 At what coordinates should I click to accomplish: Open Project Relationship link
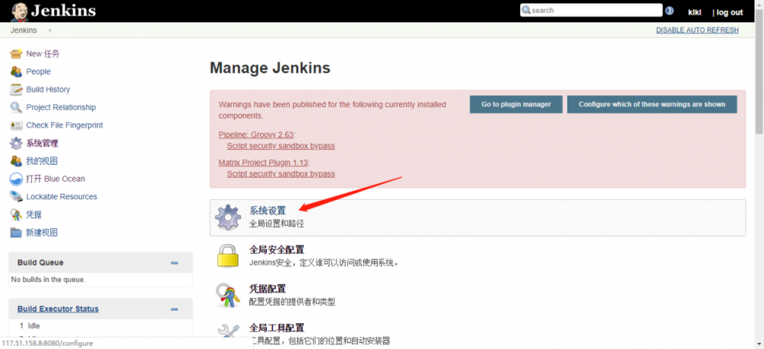[61, 107]
